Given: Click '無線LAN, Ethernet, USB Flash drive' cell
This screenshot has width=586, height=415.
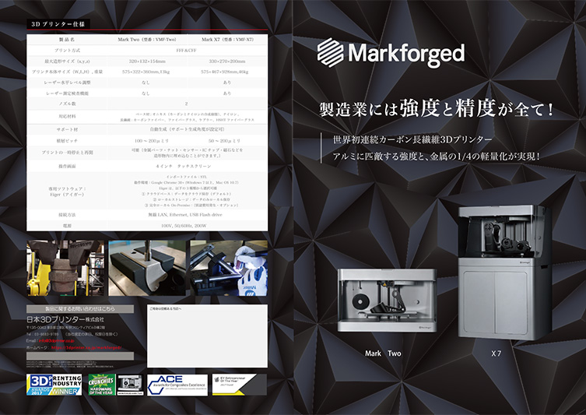Looking at the screenshot, I should click(x=185, y=215).
